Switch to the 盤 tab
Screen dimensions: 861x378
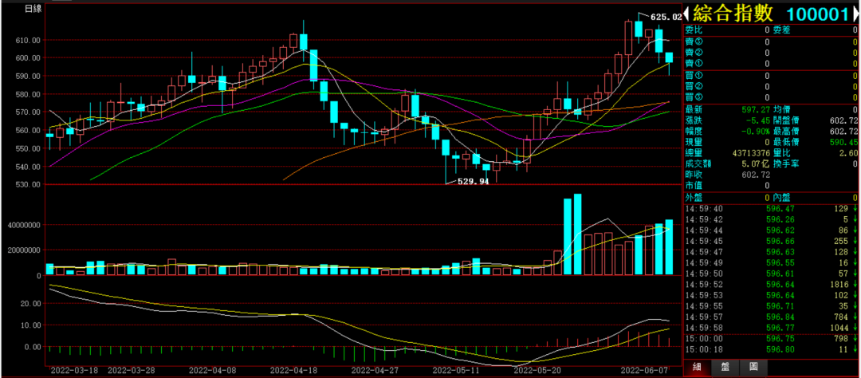point(725,368)
